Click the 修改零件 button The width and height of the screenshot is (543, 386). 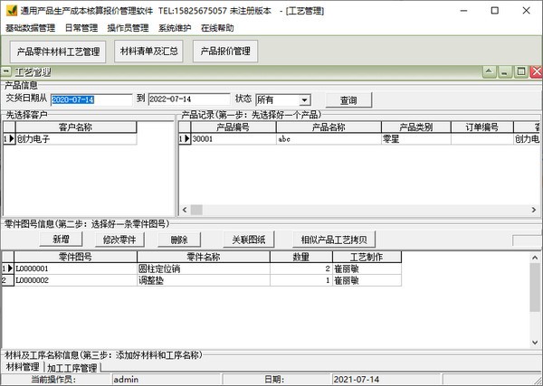click(x=119, y=240)
